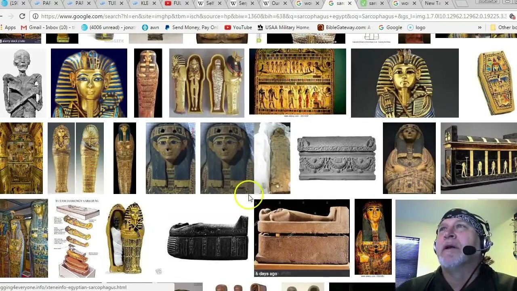
Task: Switch to the TUE tab
Action: 111,4
